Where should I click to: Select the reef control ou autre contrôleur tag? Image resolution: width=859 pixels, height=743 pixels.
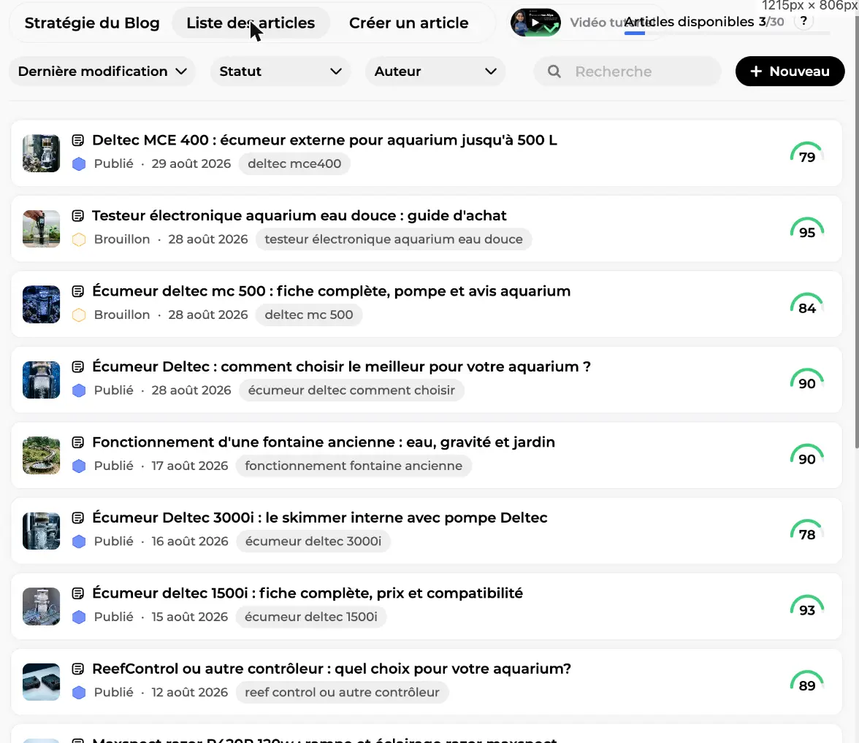(342, 693)
